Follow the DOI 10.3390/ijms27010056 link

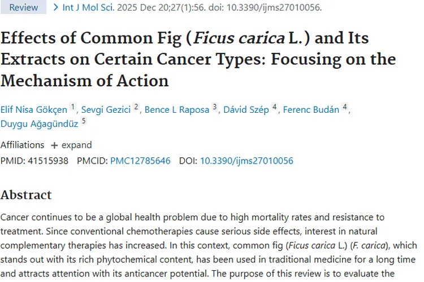click(246, 161)
